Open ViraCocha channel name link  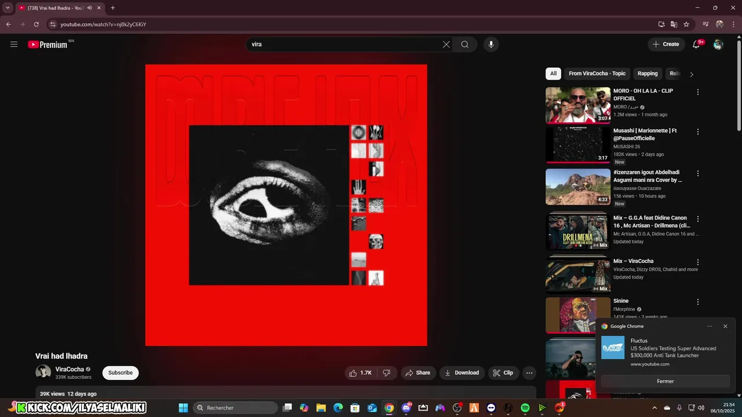70,370
